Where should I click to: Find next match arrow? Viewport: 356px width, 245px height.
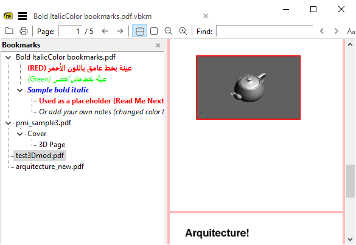coord(337,31)
